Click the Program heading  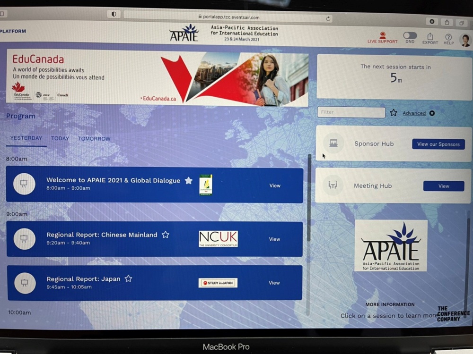[x=21, y=116]
